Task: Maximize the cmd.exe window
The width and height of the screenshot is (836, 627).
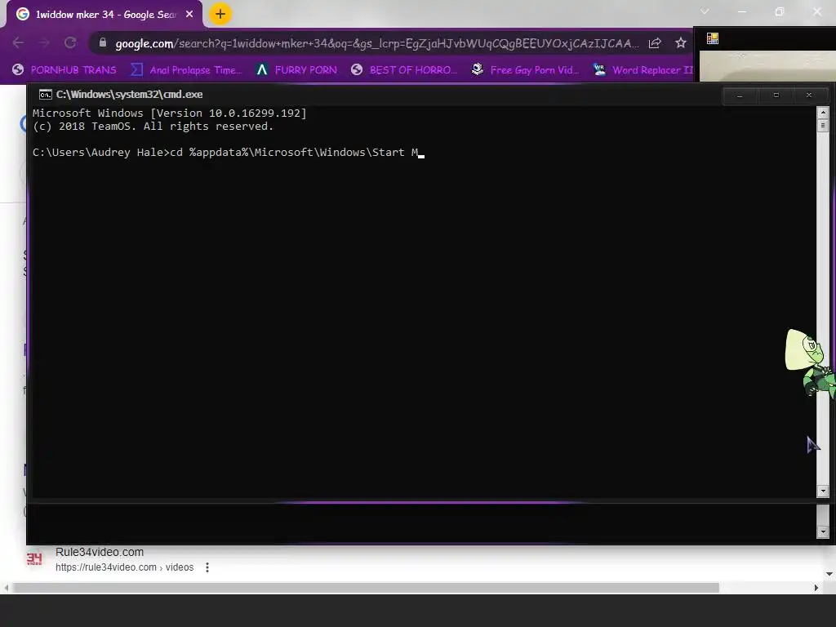Action: (x=776, y=96)
